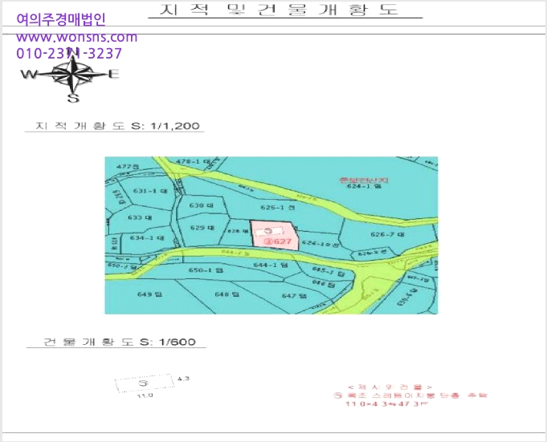547x442 pixels.
Task: Click parcel label 629 대
Action: tap(202, 228)
